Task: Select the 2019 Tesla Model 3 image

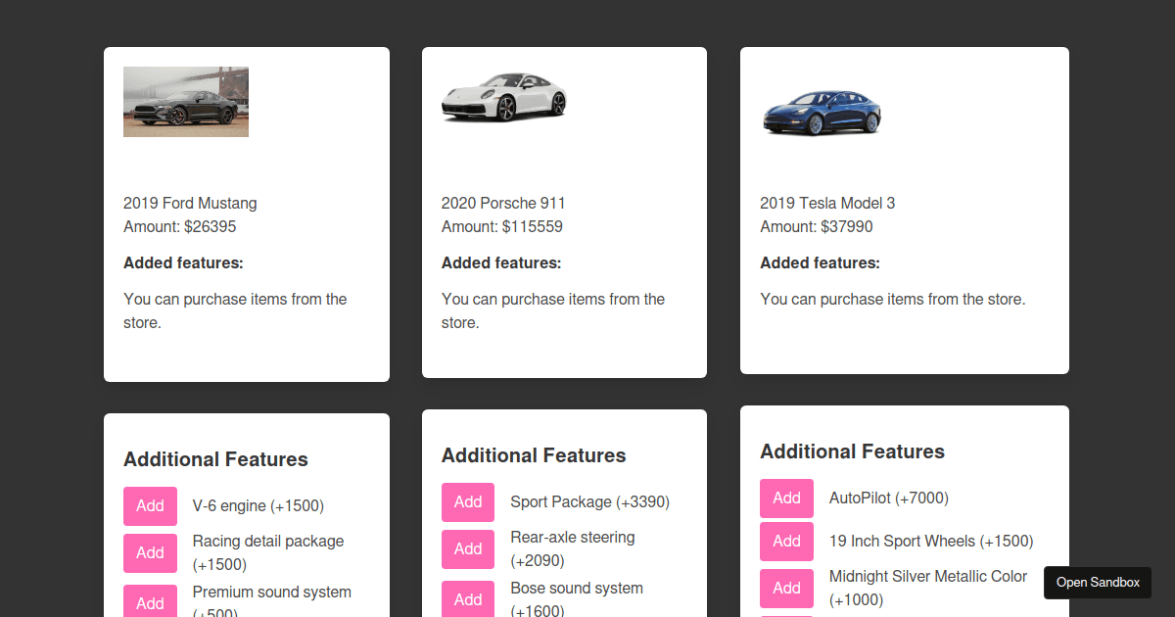Action: pos(822,111)
